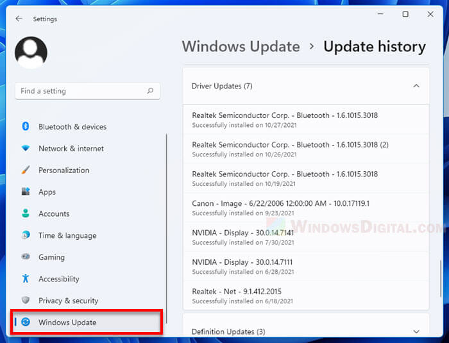Click the back arrow in Settings
Screen dimensions: 449x343
[x=19, y=19]
